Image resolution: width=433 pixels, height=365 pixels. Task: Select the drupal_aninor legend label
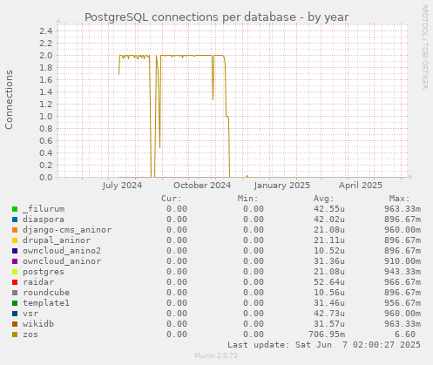tap(57, 240)
